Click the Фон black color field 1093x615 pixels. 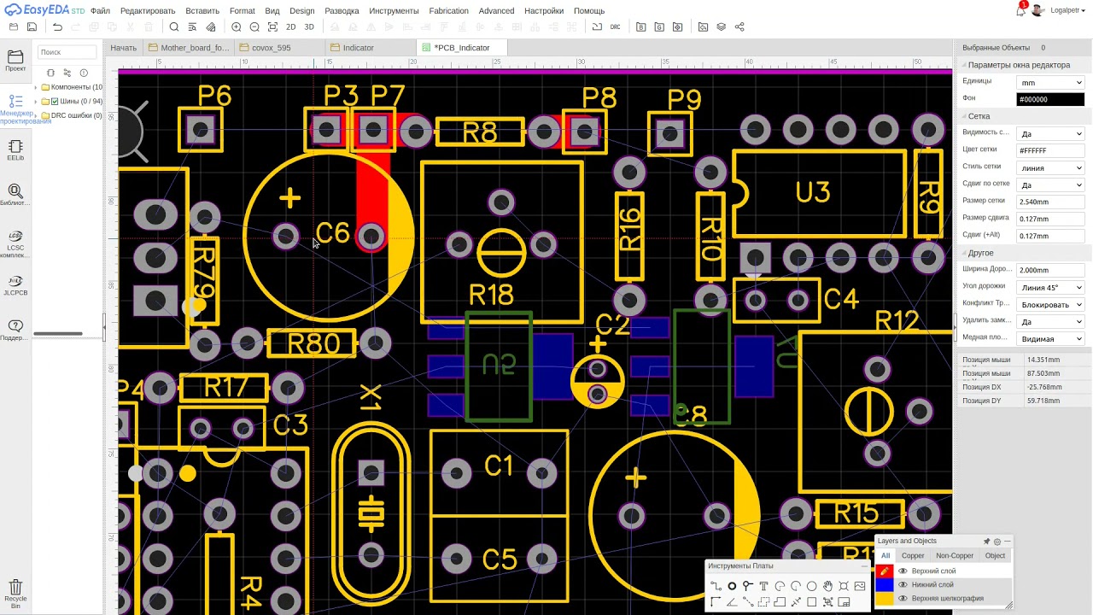pos(1050,100)
